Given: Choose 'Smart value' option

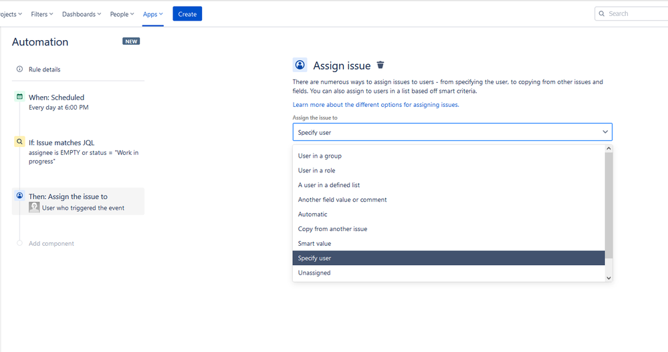Looking at the screenshot, I should coord(449,244).
